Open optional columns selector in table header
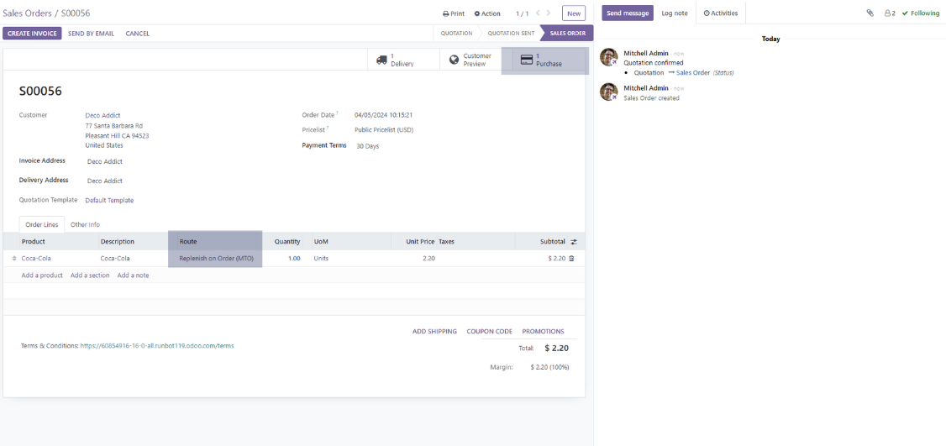This screenshot has height=446, width=946. [x=574, y=242]
